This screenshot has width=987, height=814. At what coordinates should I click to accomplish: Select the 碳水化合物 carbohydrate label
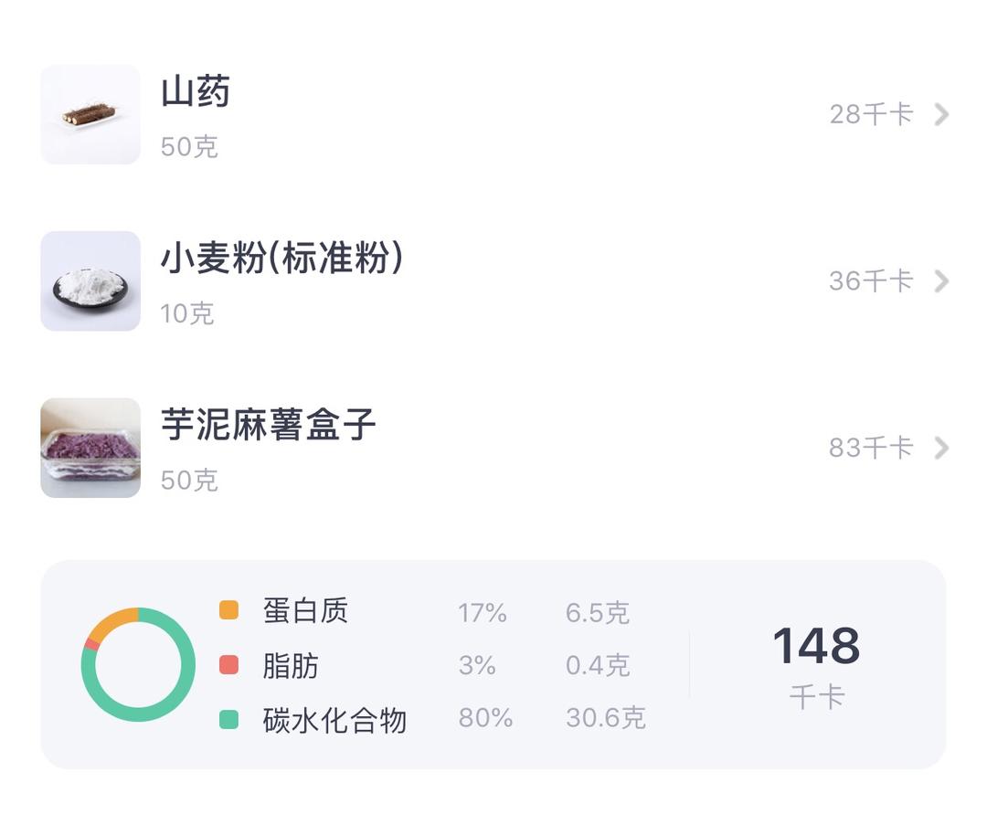334,721
